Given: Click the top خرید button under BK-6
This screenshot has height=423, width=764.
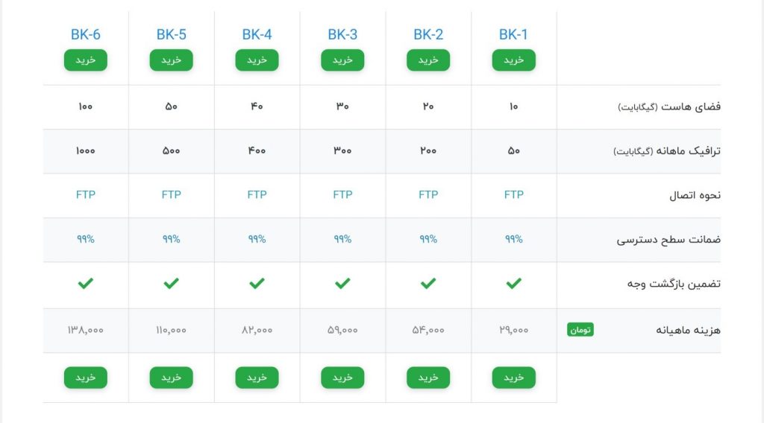Looking at the screenshot, I should pos(85,60).
